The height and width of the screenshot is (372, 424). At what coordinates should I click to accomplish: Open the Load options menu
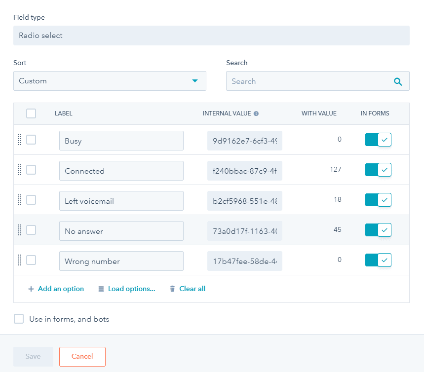pyautogui.click(x=127, y=289)
